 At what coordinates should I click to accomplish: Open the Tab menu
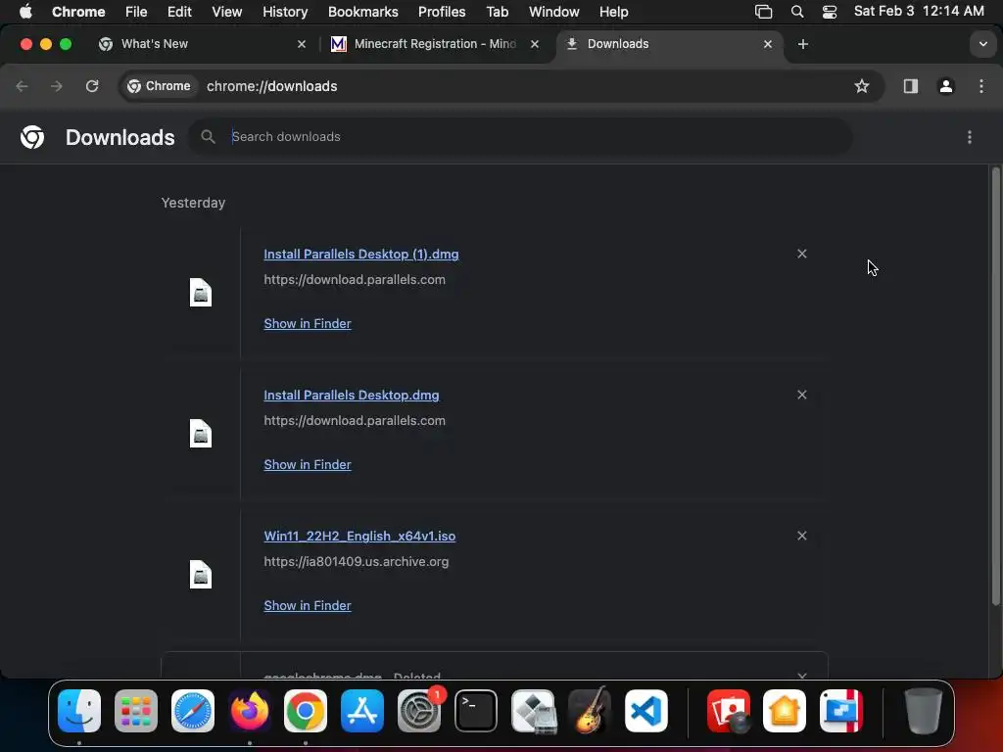(497, 12)
